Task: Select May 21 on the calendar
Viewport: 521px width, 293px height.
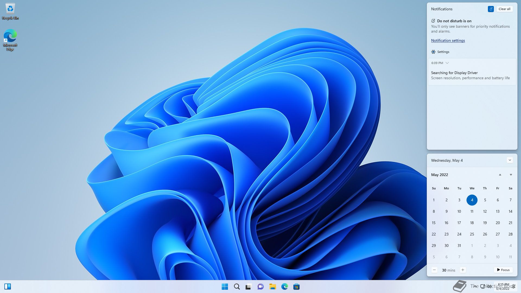Action: click(510, 223)
